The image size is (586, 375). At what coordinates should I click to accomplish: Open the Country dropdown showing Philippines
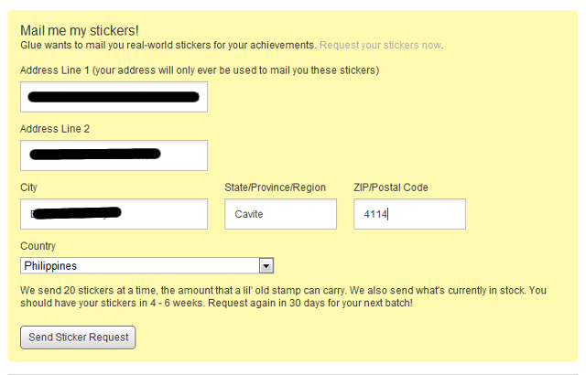coord(139,265)
